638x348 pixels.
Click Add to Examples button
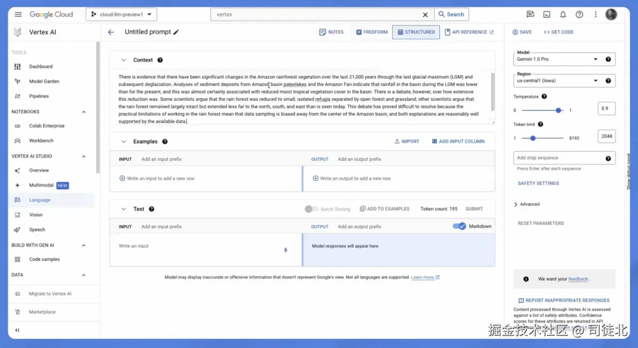[384, 209]
